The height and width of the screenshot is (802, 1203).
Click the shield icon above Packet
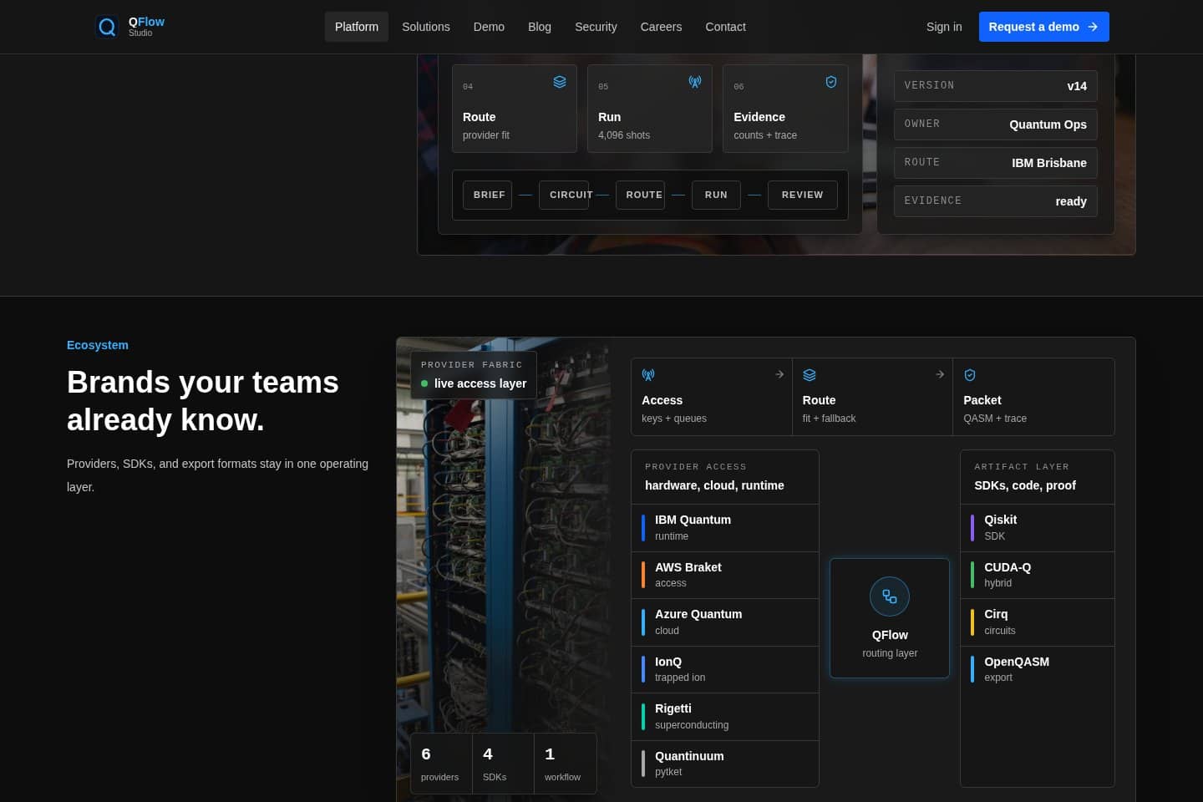point(970,375)
